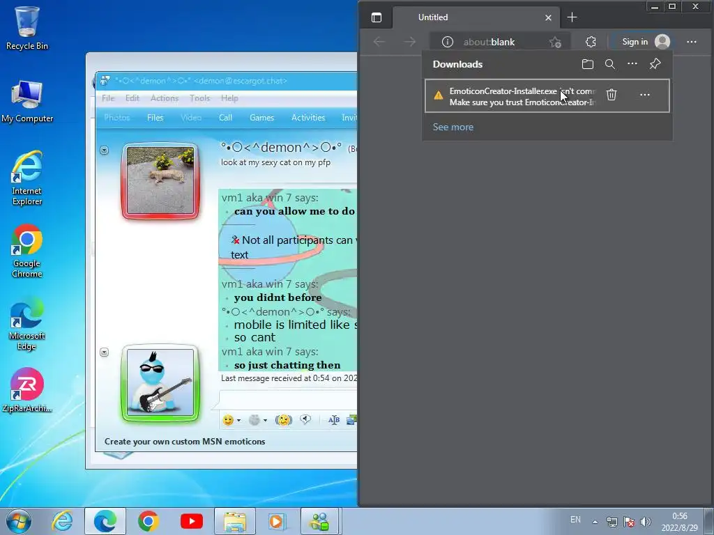Screen dimensions: 714x535
Task: Open the Tools menu in messenger
Action: pyautogui.click(x=199, y=98)
